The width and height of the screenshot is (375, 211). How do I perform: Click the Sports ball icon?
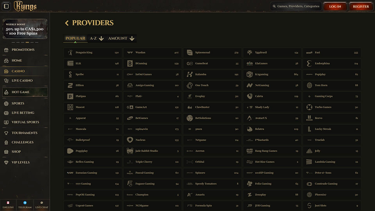click(x=6, y=103)
